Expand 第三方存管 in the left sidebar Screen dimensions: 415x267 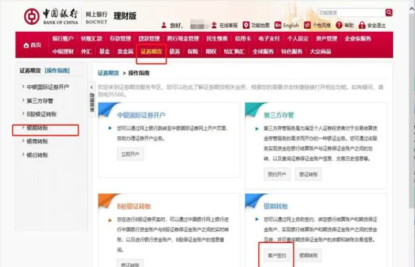coord(40,101)
